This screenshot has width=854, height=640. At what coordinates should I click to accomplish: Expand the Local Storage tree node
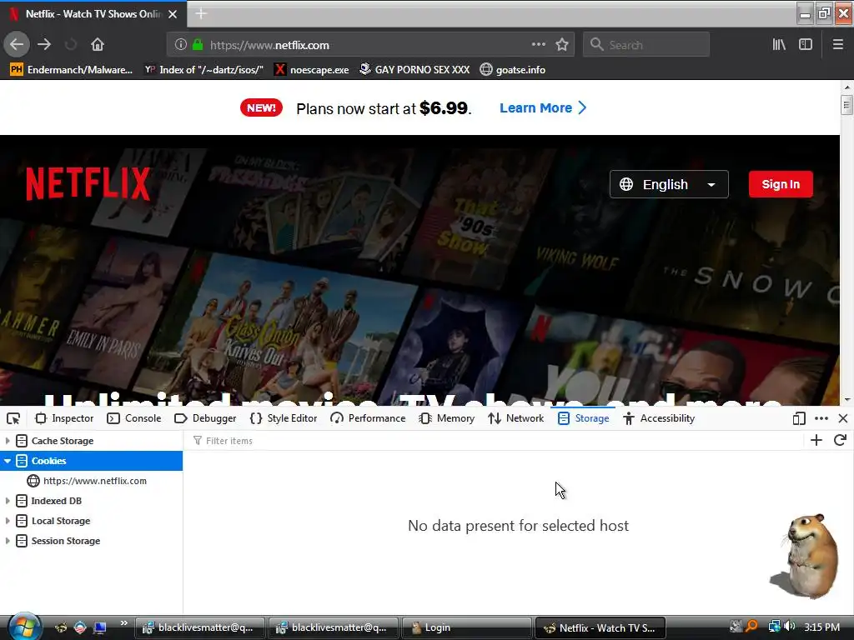8,521
